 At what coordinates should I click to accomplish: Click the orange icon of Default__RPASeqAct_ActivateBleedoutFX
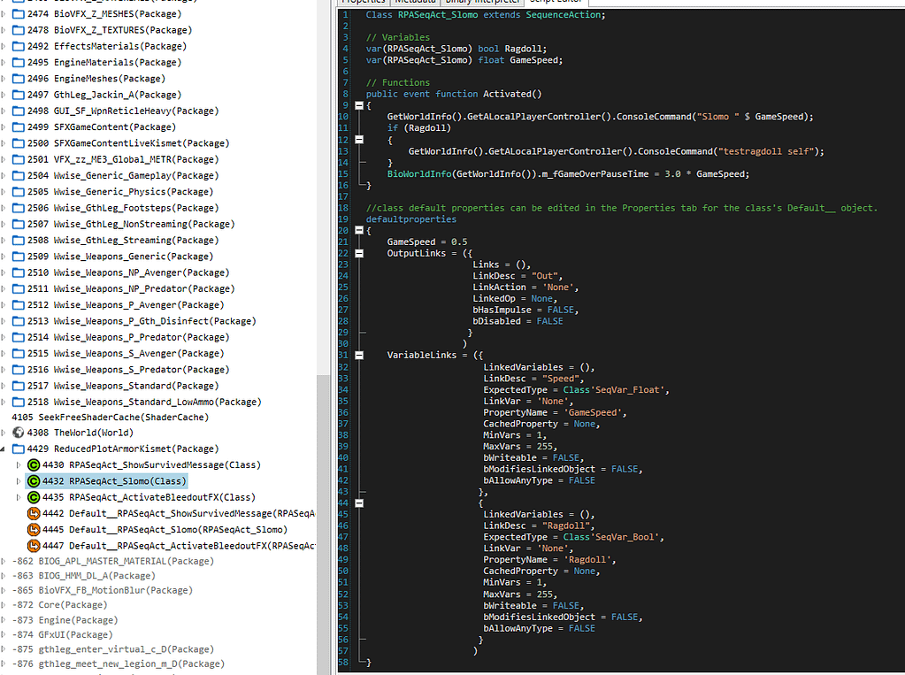(34, 546)
